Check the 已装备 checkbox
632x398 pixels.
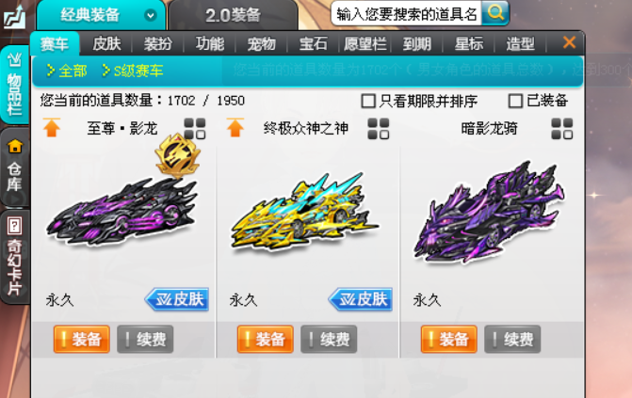pyautogui.click(x=515, y=101)
